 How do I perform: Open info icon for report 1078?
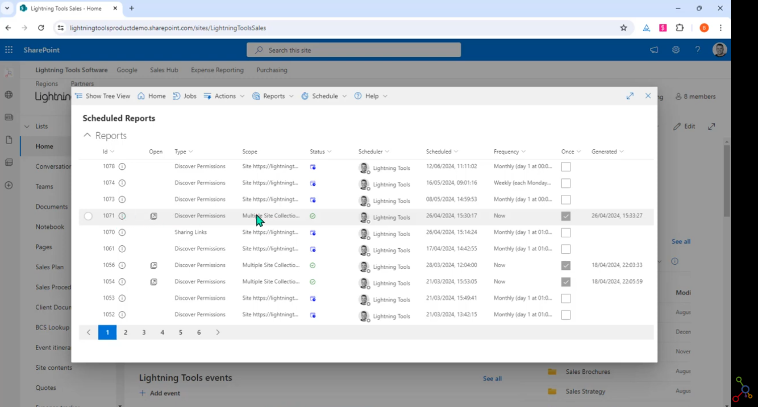[x=122, y=166]
